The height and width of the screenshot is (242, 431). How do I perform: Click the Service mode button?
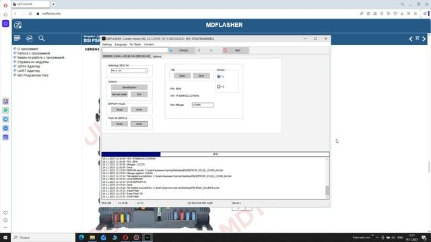click(119, 94)
